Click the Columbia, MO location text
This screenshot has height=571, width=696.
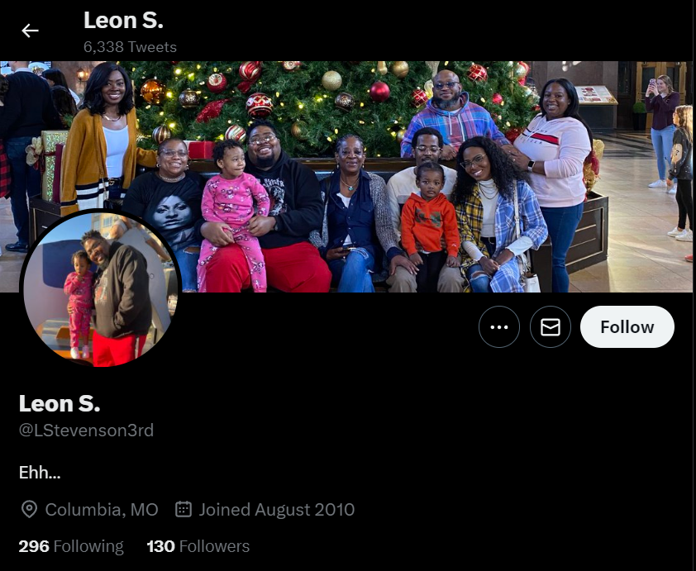[102, 509]
